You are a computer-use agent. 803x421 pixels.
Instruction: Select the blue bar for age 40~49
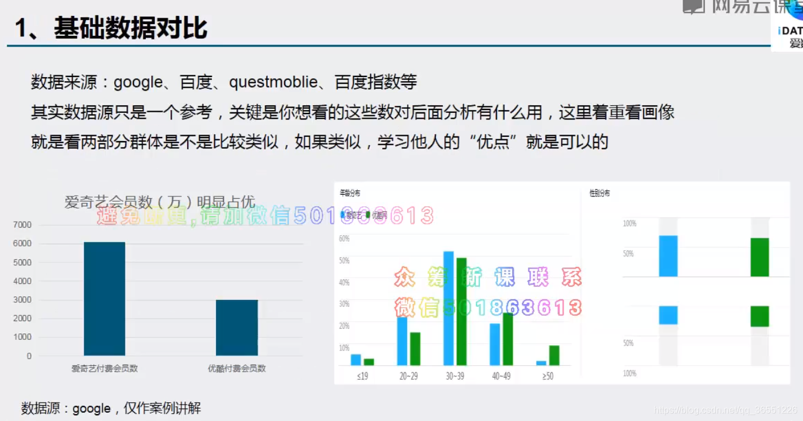495,344
